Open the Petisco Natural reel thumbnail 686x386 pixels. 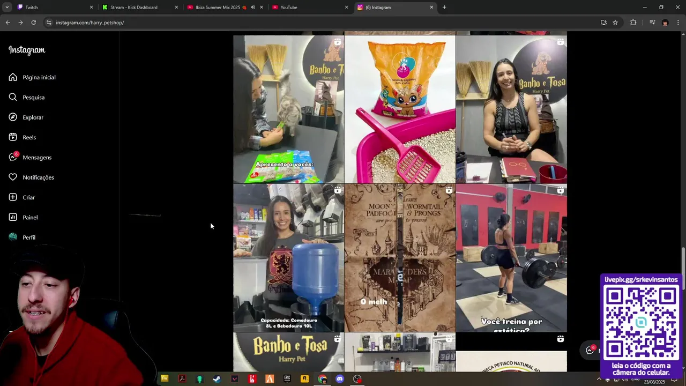coord(511,352)
